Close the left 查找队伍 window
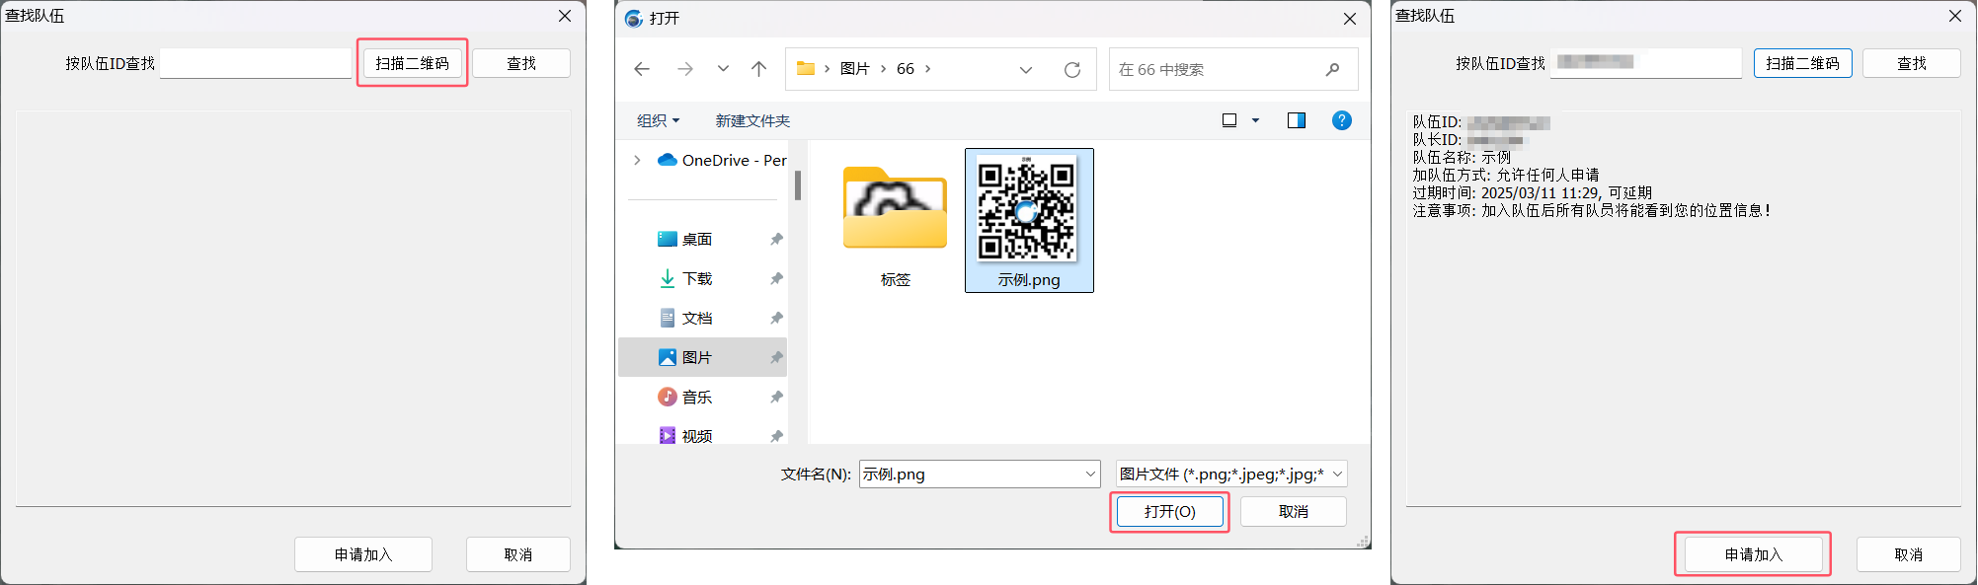This screenshot has width=1978, height=585. (565, 16)
